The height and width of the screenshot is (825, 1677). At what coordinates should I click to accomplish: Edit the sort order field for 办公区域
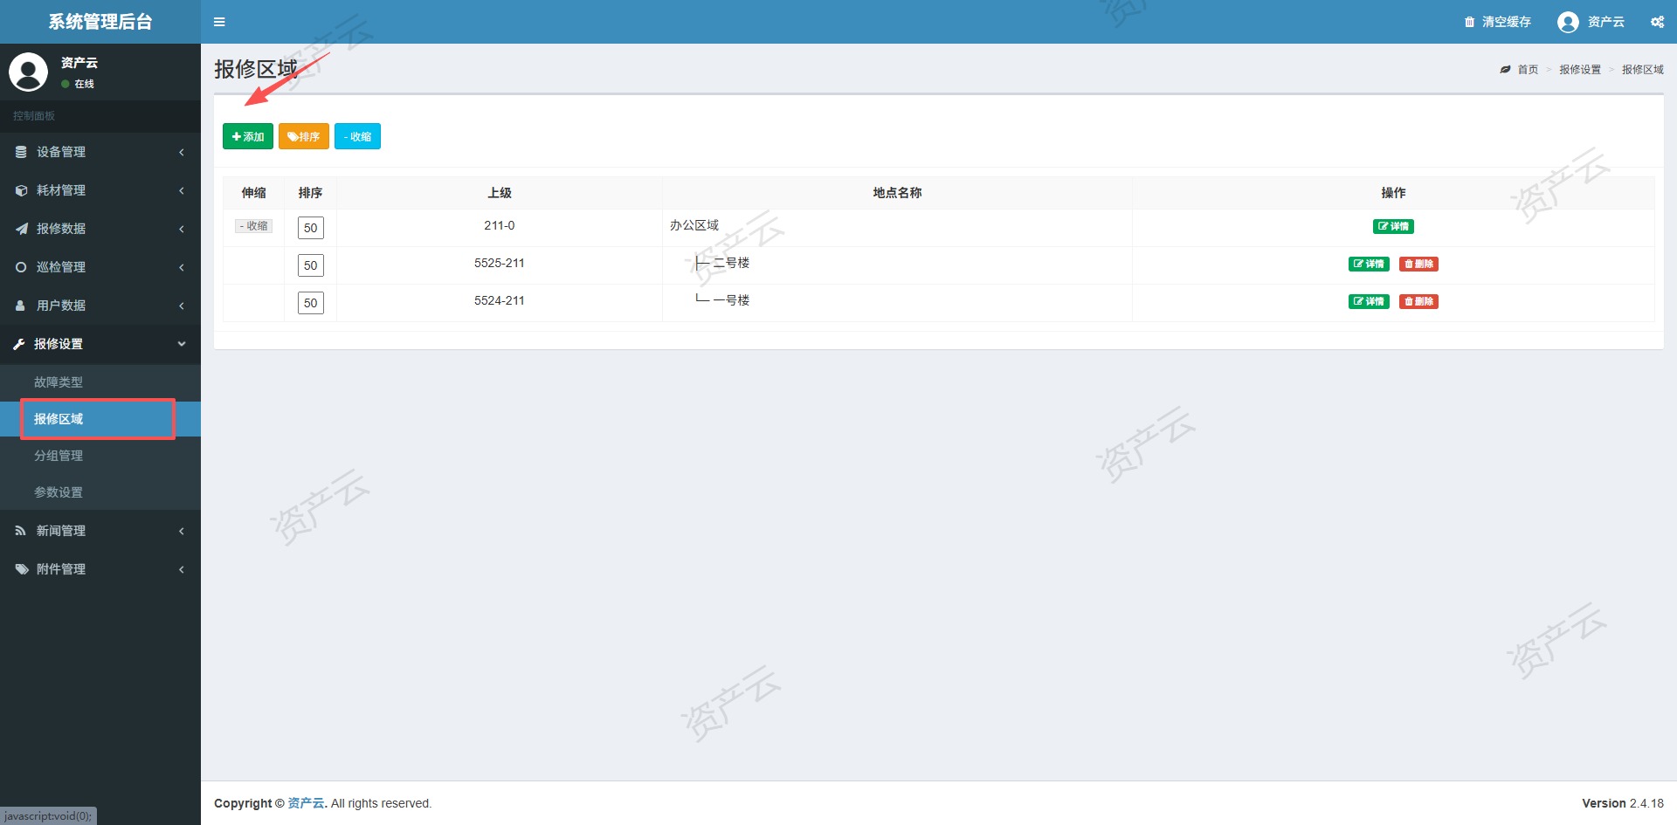coord(311,228)
